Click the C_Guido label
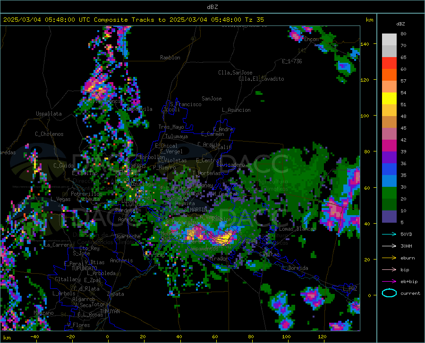This screenshot has height=343, width=425. (63, 166)
